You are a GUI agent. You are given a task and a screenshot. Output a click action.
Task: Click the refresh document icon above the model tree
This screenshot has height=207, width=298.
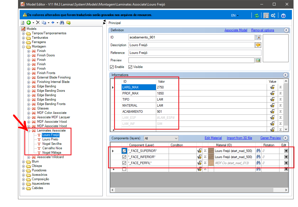click(23, 23)
